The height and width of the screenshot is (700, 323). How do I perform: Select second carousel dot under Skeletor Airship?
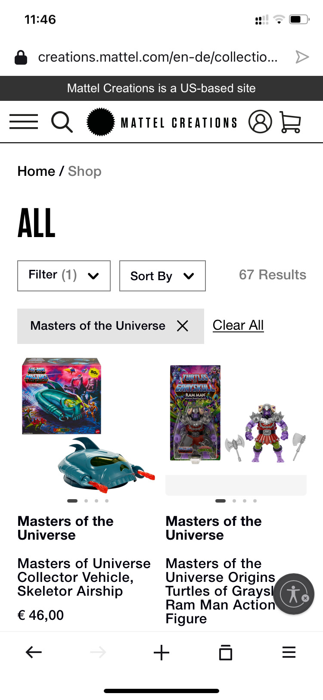coord(86,501)
